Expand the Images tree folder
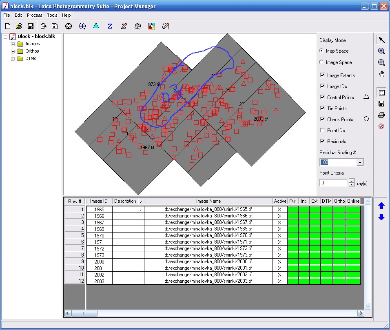 13,44
